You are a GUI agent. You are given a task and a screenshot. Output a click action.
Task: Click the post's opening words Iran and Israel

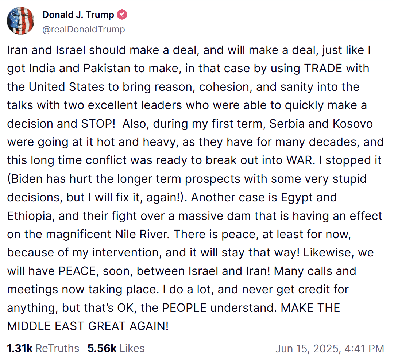click(x=46, y=50)
